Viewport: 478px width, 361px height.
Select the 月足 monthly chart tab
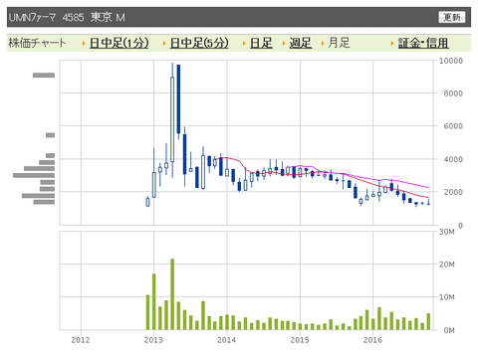pos(339,43)
